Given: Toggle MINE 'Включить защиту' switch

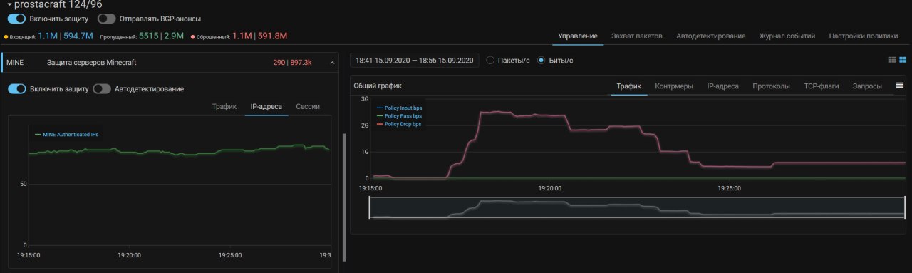Looking at the screenshot, I should 17,89.
